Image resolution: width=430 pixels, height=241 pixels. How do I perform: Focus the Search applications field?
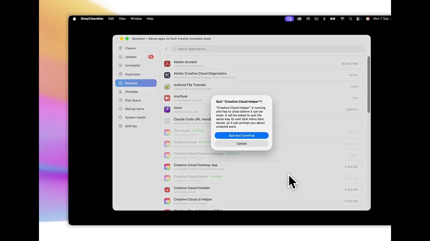(268, 49)
